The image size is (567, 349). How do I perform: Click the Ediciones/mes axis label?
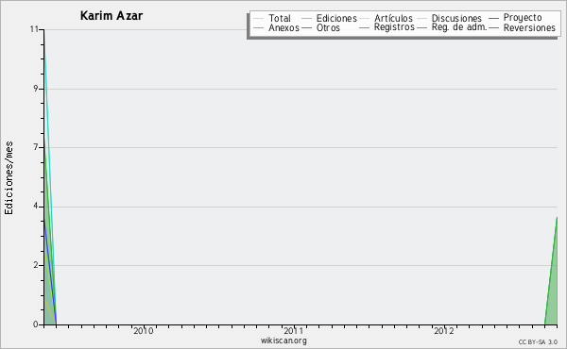pyautogui.click(x=9, y=177)
